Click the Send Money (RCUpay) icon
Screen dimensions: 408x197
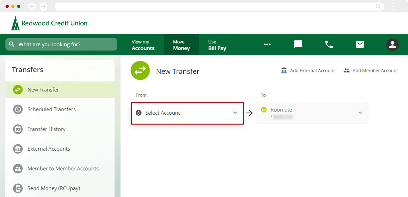(18, 188)
